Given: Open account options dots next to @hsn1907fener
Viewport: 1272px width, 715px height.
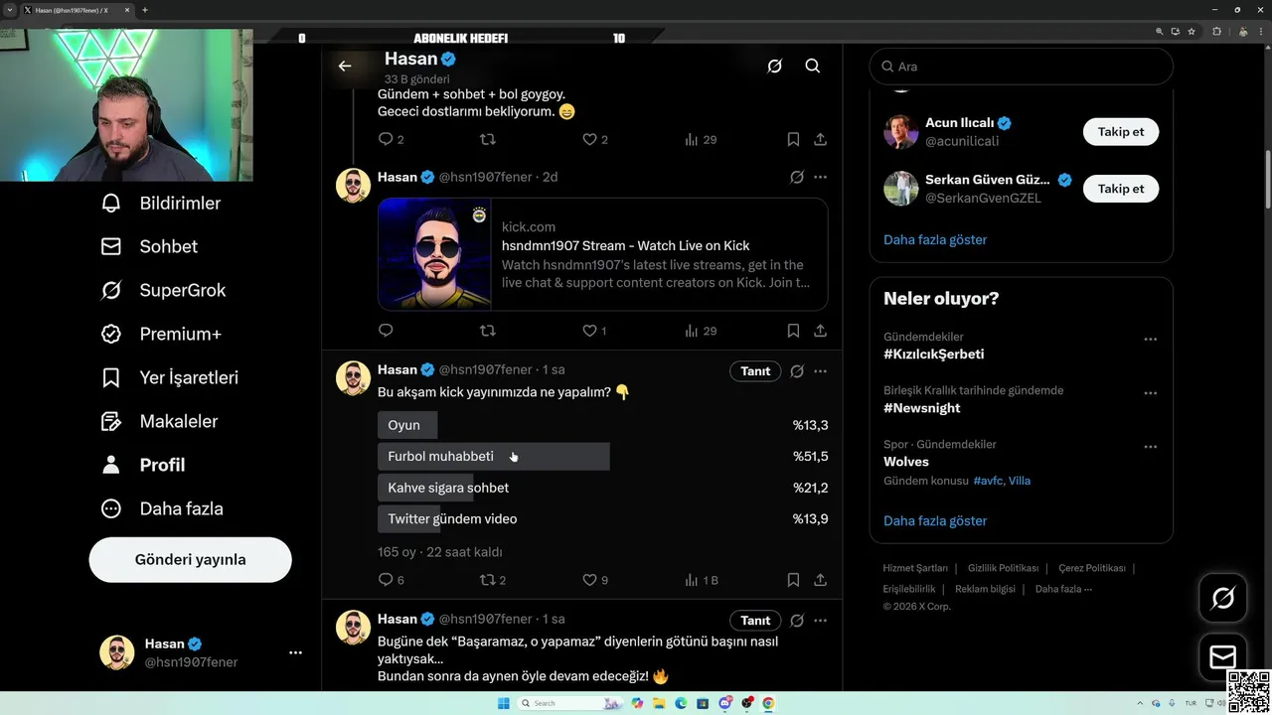Looking at the screenshot, I should [295, 653].
